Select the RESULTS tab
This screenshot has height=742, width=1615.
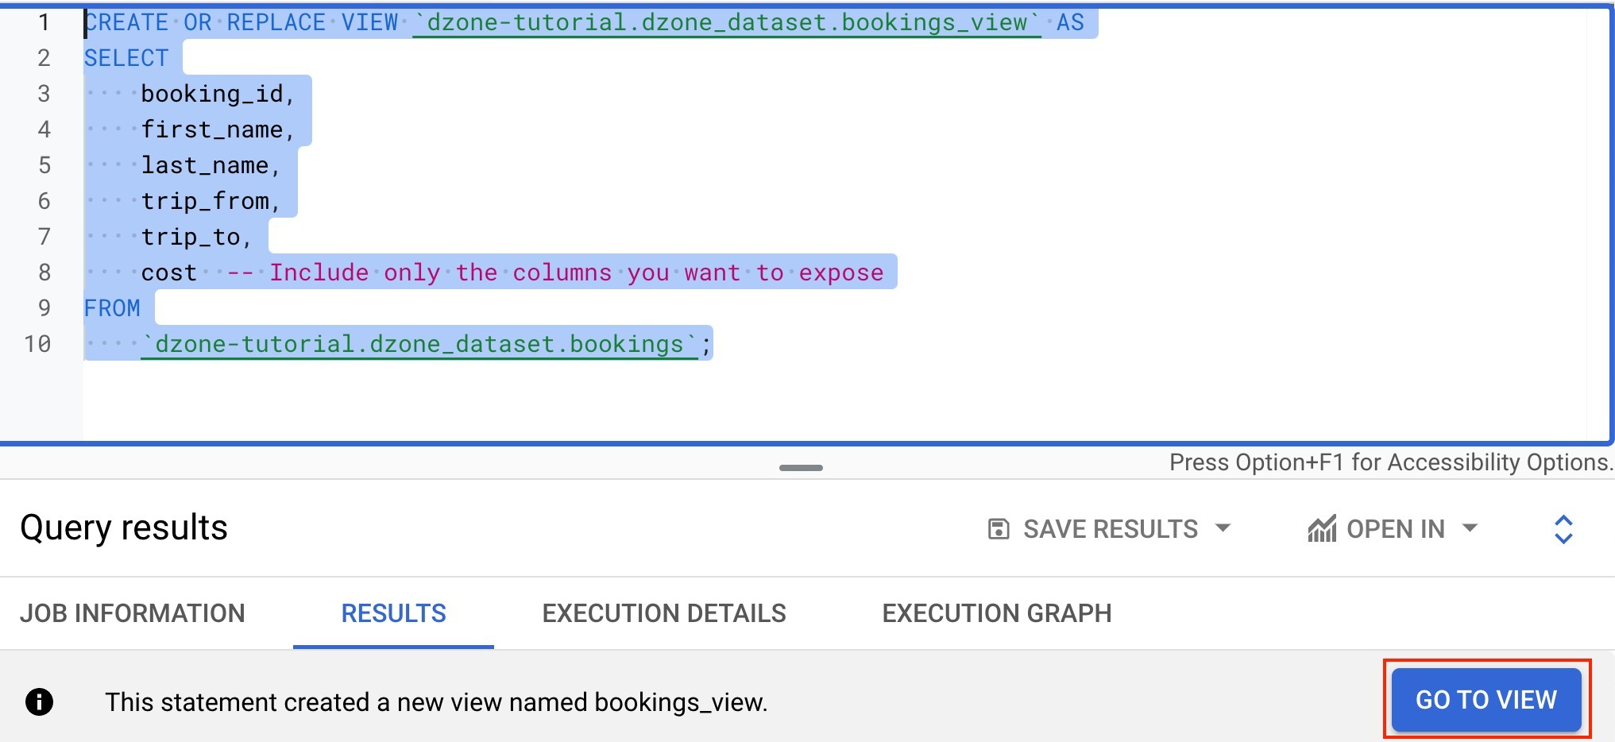[392, 613]
